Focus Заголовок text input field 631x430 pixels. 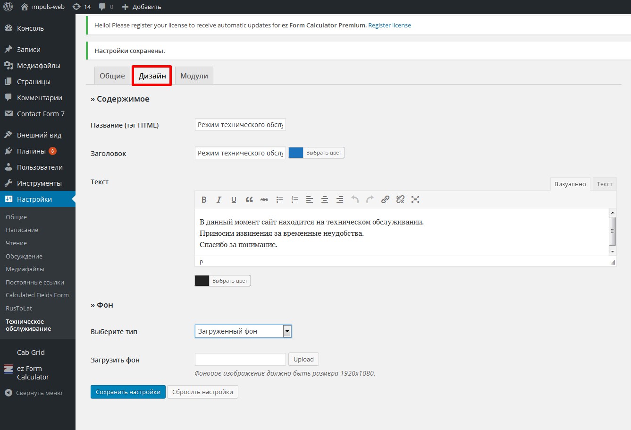point(240,153)
